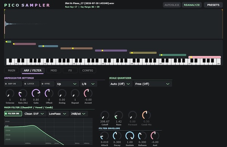Click the Rate (Hz) knob

[23, 93]
